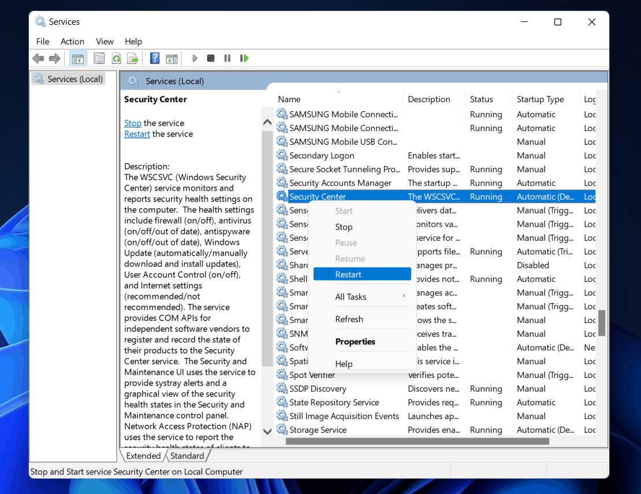
Task: Click the Restart the service link
Action: 137,134
